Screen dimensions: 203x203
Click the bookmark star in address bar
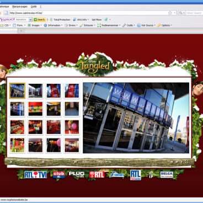[170, 13]
